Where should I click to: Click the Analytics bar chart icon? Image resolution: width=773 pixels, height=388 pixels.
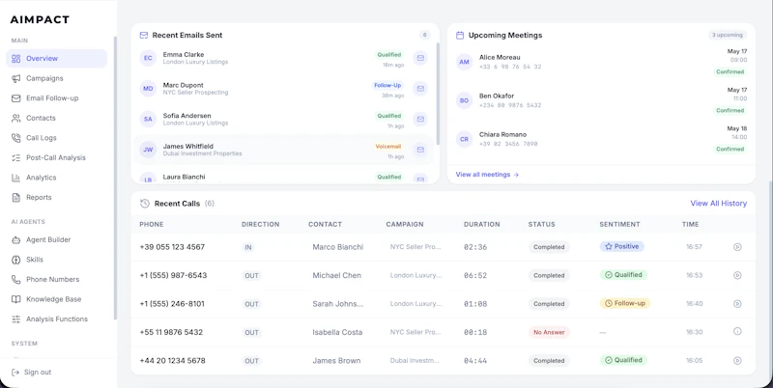[15, 178]
